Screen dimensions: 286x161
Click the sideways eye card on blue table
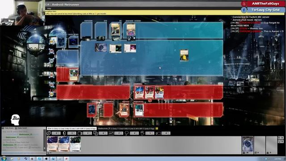[101, 47]
